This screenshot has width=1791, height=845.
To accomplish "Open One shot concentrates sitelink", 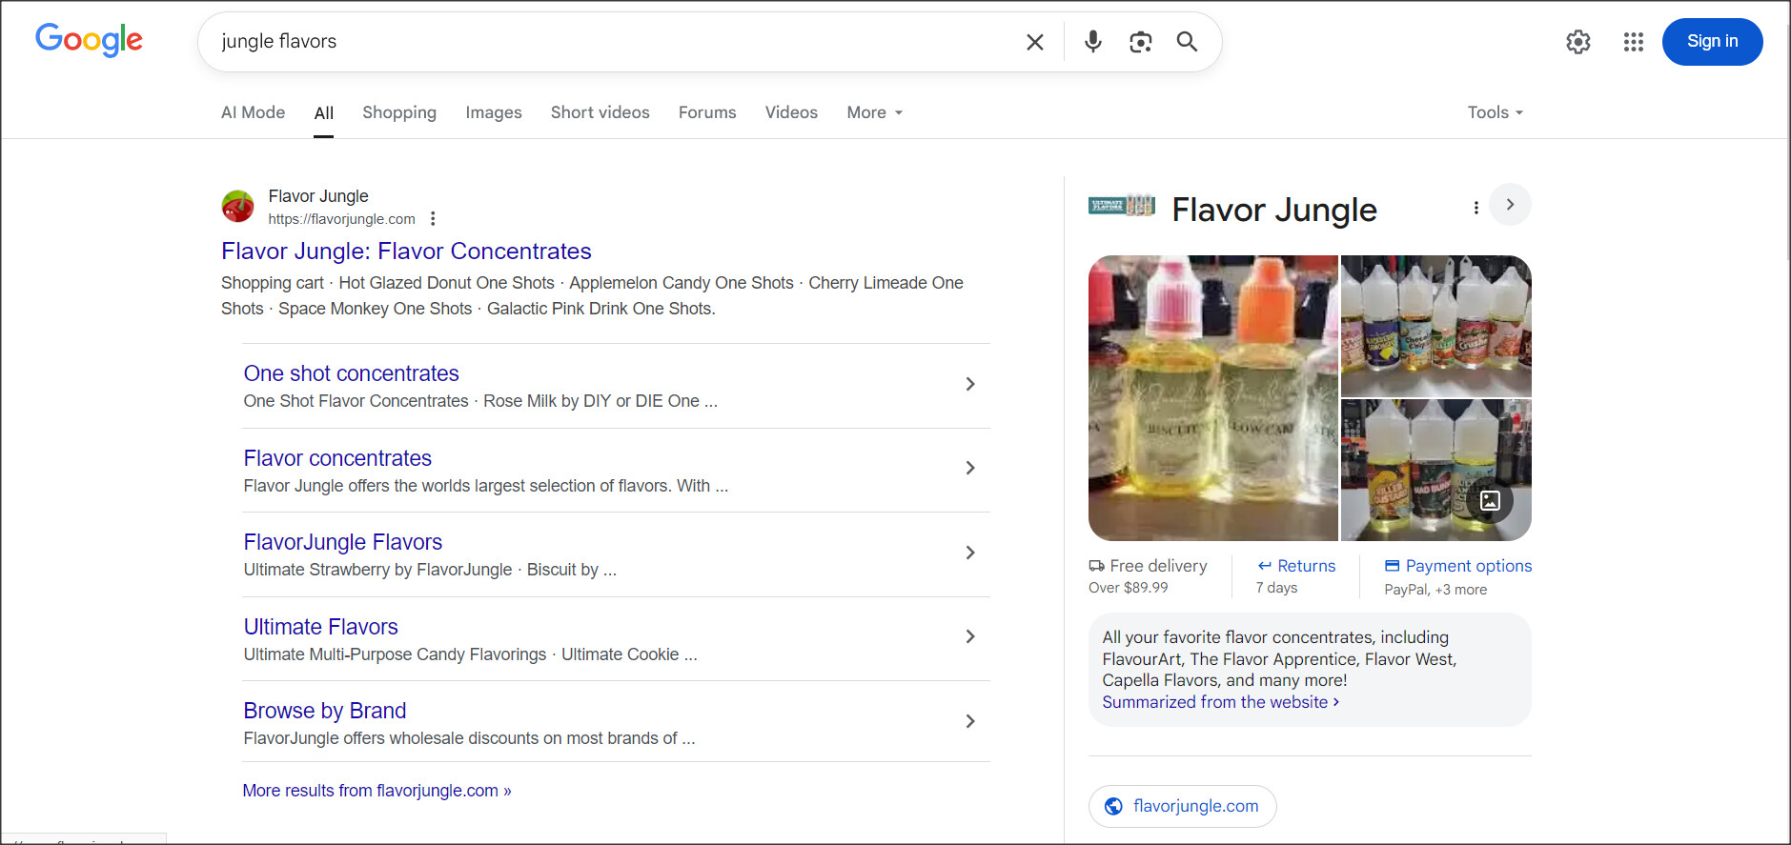I will (x=351, y=373).
